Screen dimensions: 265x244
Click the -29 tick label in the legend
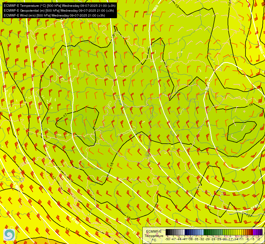(x=207, y=239)
